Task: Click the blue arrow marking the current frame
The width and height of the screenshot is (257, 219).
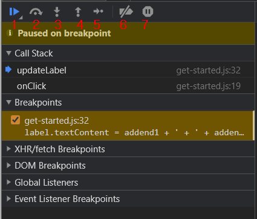Action: [8, 69]
